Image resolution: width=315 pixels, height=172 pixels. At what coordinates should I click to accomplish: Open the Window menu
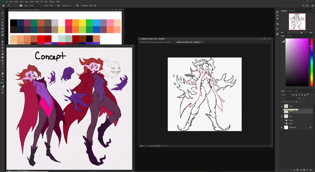pos(52,2)
